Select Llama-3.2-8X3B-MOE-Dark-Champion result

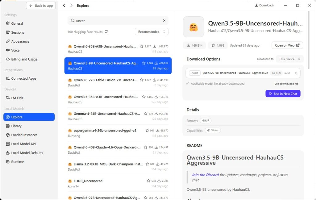click(118, 167)
